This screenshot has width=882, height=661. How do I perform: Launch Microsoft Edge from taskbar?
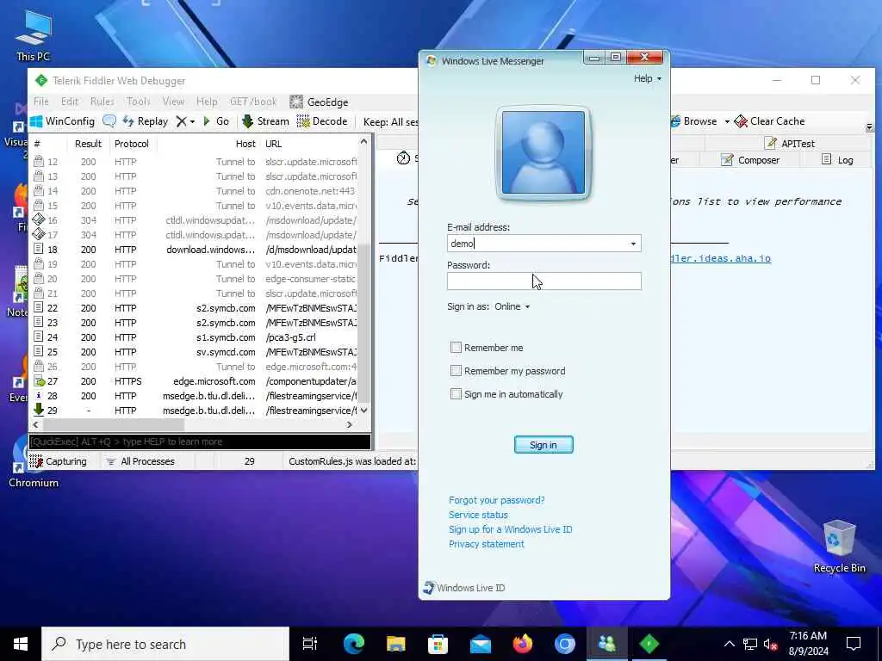point(354,644)
